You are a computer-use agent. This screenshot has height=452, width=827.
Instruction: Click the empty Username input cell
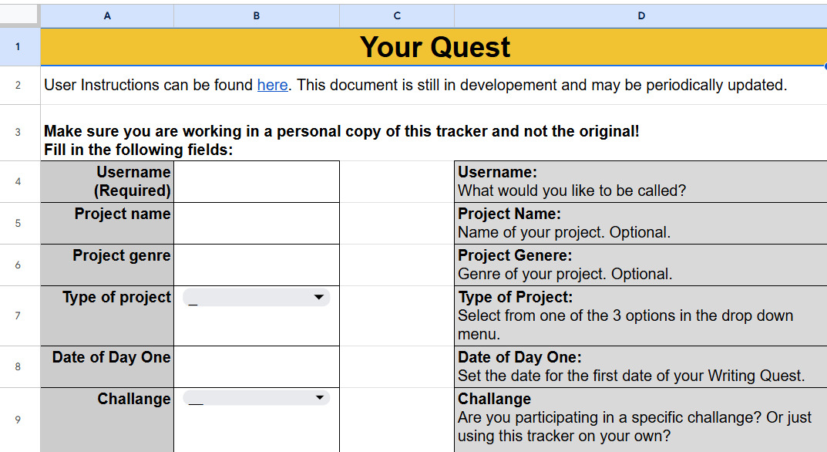point(256,181)
